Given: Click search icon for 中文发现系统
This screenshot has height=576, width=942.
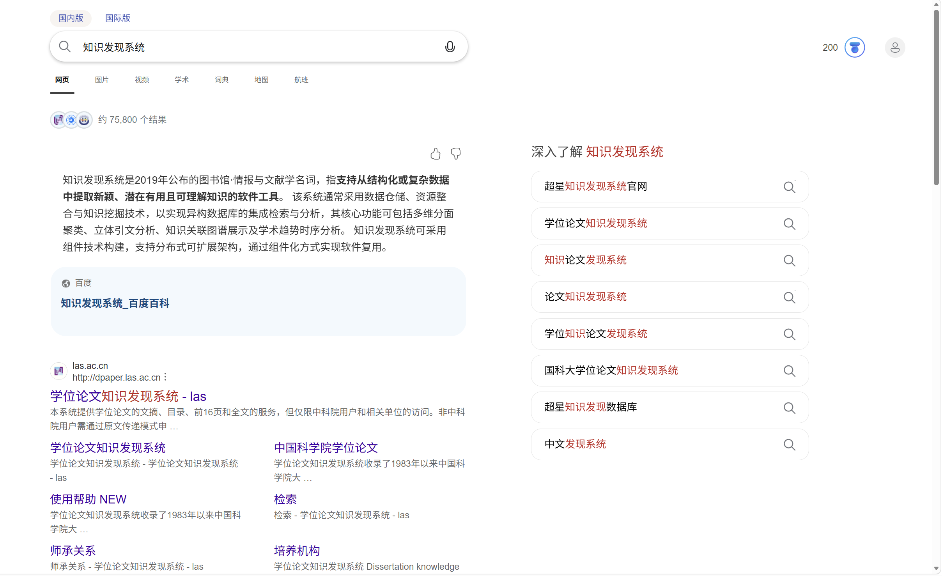Looking at the screenshot, I should pos(789,445).
